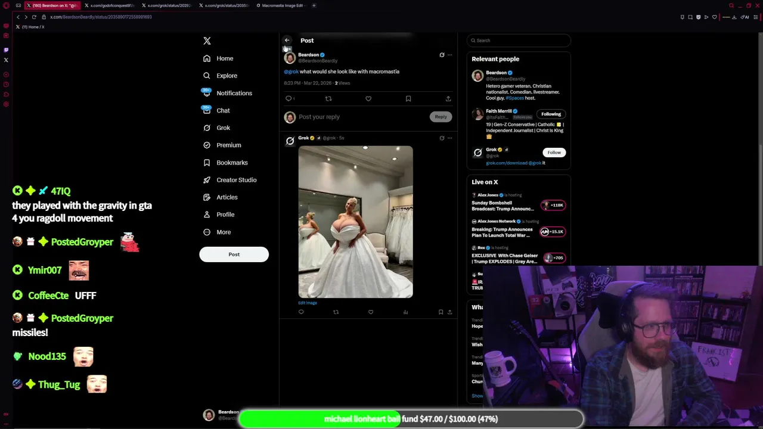Expand the More menu in sidebar

pyautogui.click(x=217, y=232)
